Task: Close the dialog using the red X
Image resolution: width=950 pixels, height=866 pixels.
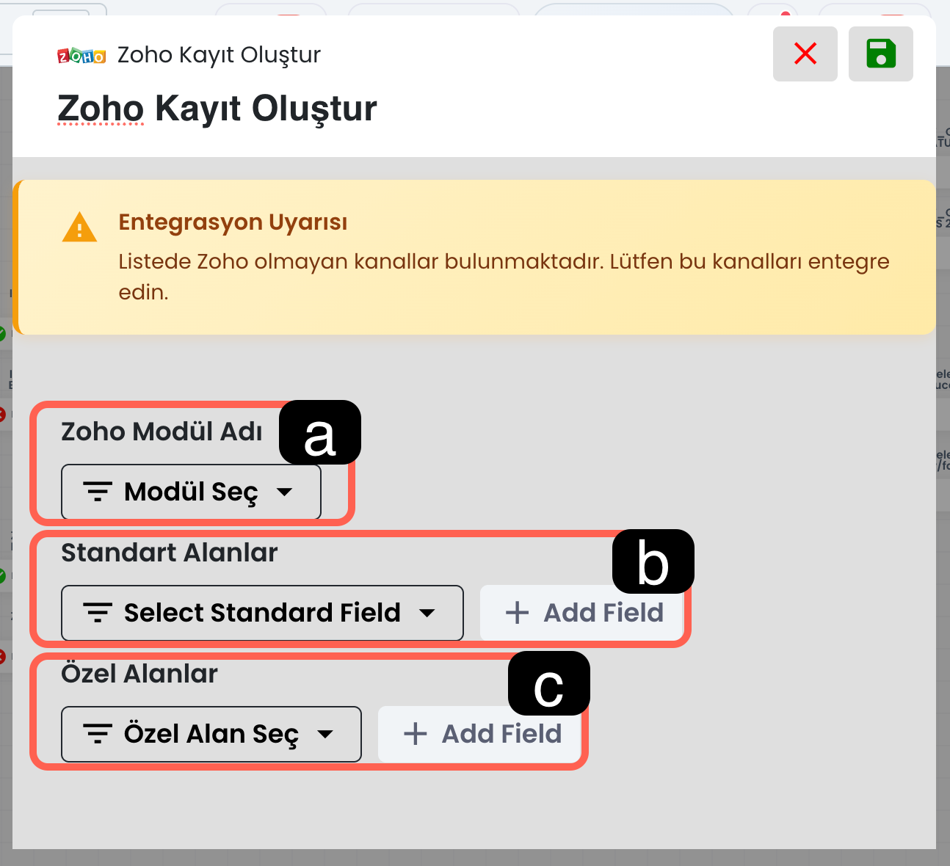Action: [x=805, y=54]
